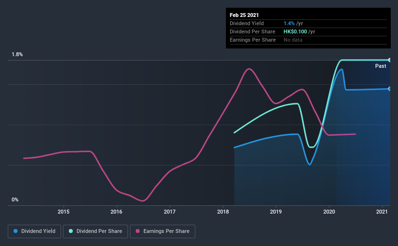Image resolution: width=398 pixels, height=246 pixels.
Task: Toggle the Earnings Per Share legend button
Action: coord(162,231)
